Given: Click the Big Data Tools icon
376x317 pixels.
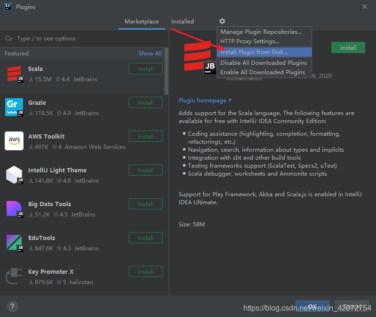Looking at the screenshot, I should pos(14,209).
